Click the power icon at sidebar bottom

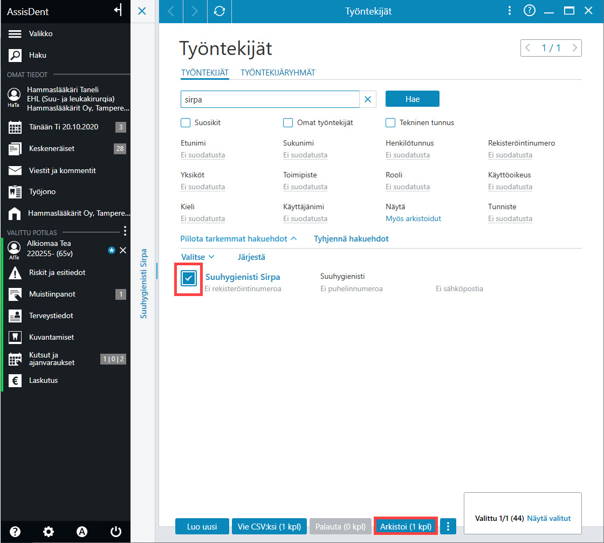tap(115, 532)
